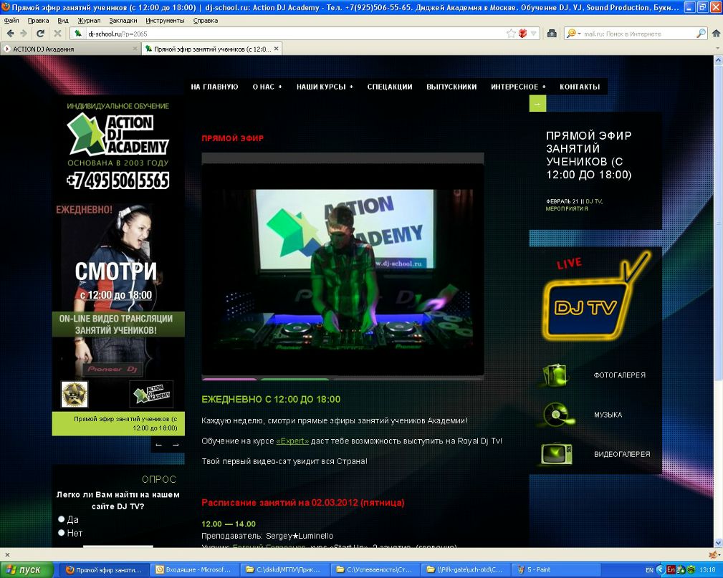Screen dimensions: 723x578
Task: Open the Закладки browser menu
Action: point(123,21)
